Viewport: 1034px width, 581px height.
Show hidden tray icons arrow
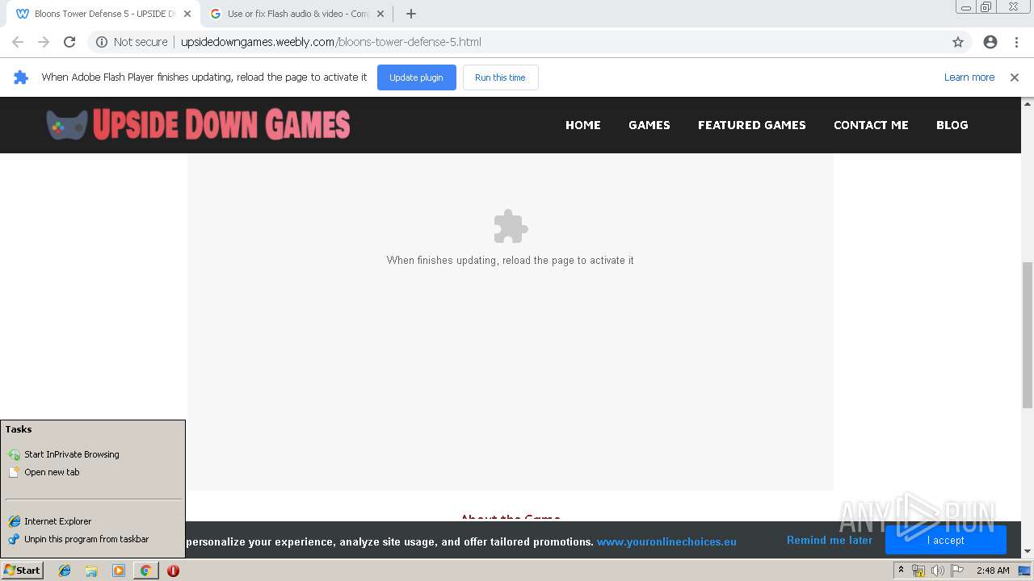(x=901, y=571)
